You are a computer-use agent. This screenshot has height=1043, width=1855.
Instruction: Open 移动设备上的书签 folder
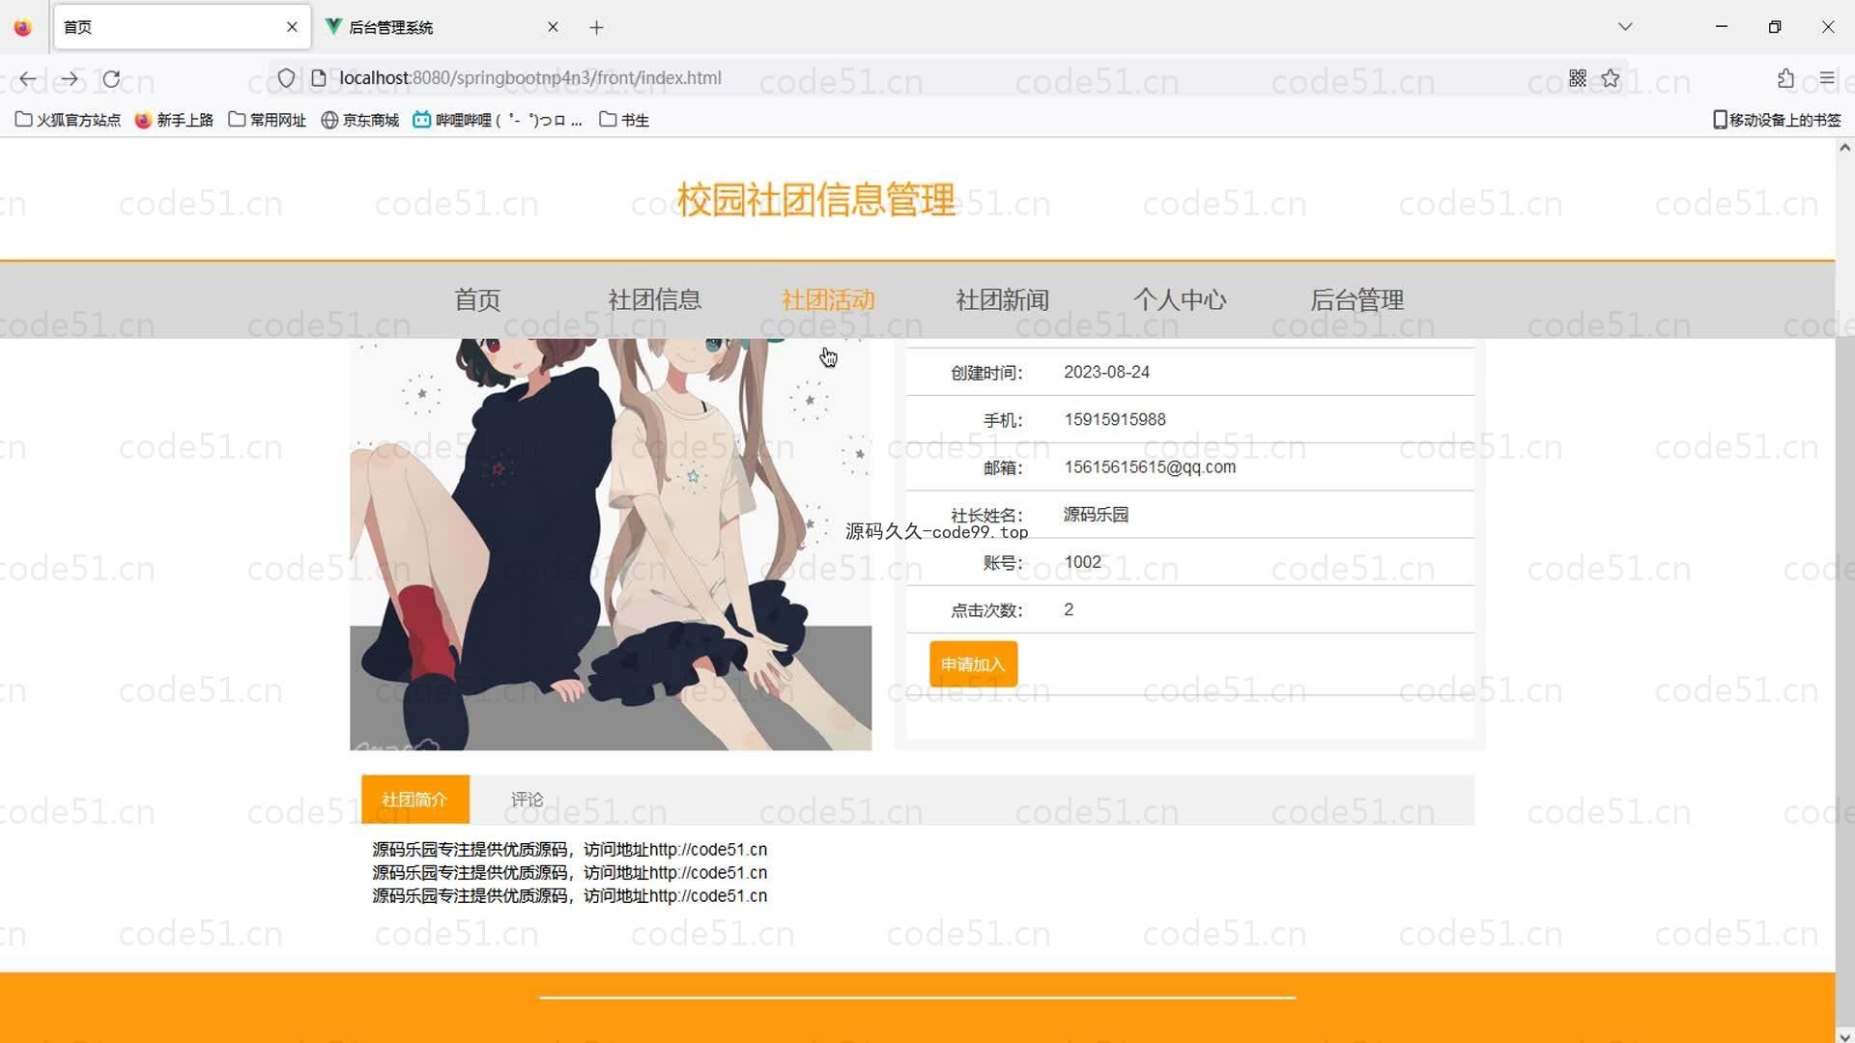(1777, 120)
